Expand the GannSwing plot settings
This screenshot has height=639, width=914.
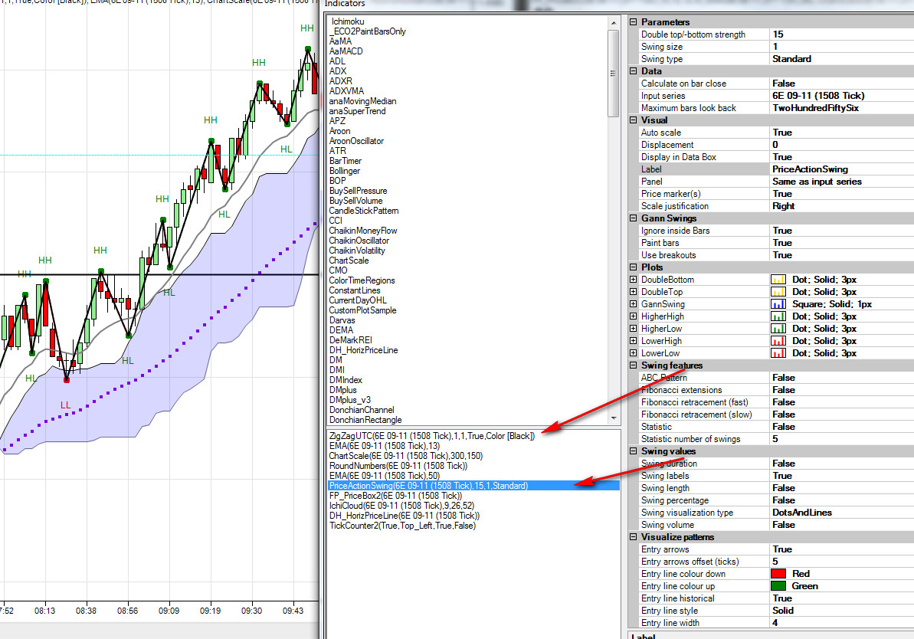pyautogui.click(x=633, y=303)
